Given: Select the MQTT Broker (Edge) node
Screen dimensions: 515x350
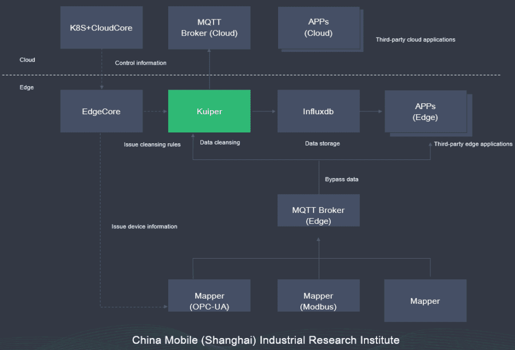Looking at the screenshot, I should tap(318, 210).
